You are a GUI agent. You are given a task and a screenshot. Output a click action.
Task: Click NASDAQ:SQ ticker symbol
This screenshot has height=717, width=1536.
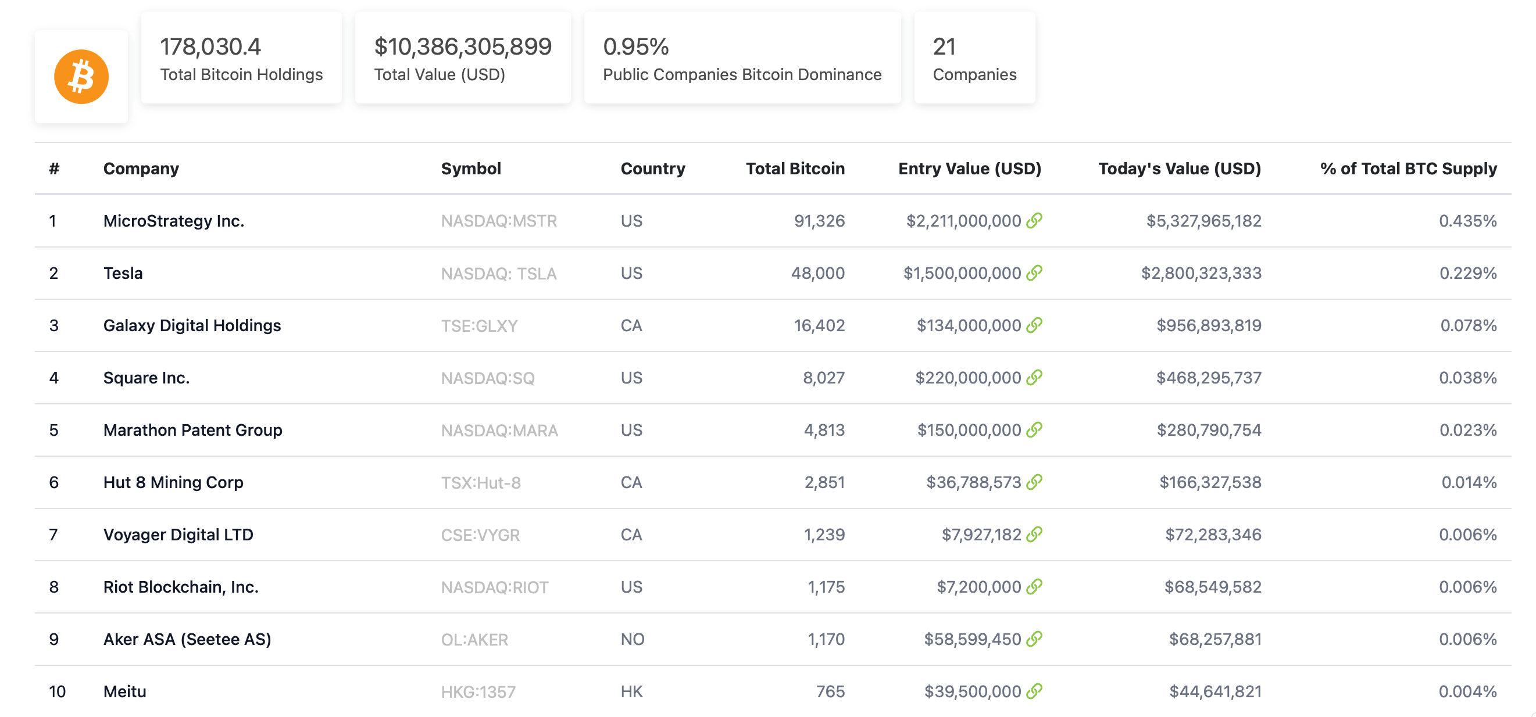pyautogui.click(x=487, y=378)
